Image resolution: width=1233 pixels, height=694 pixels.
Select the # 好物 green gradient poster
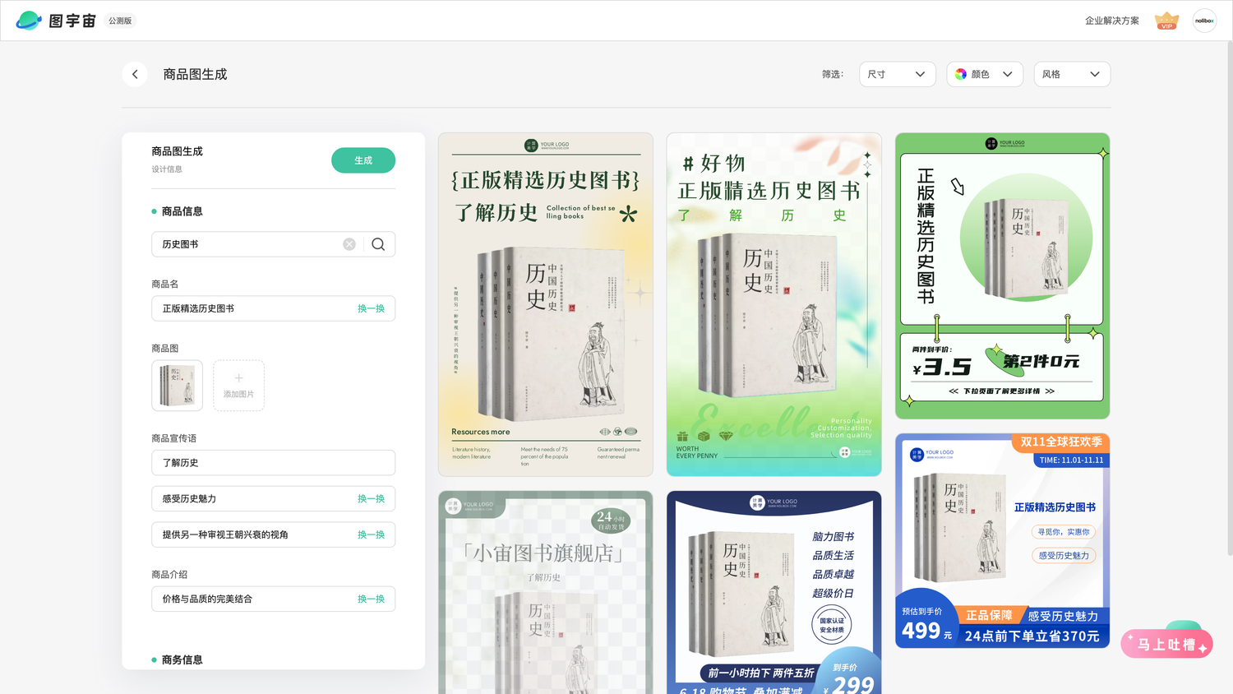[774, 304]
